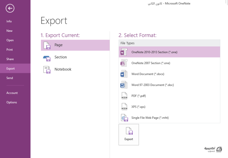
Task: Click the large Export button
Action: pos(129,134)
